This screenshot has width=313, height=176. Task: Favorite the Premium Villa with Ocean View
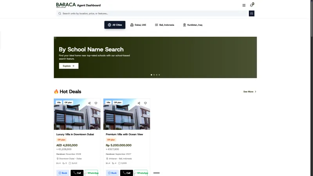point(145,103)
